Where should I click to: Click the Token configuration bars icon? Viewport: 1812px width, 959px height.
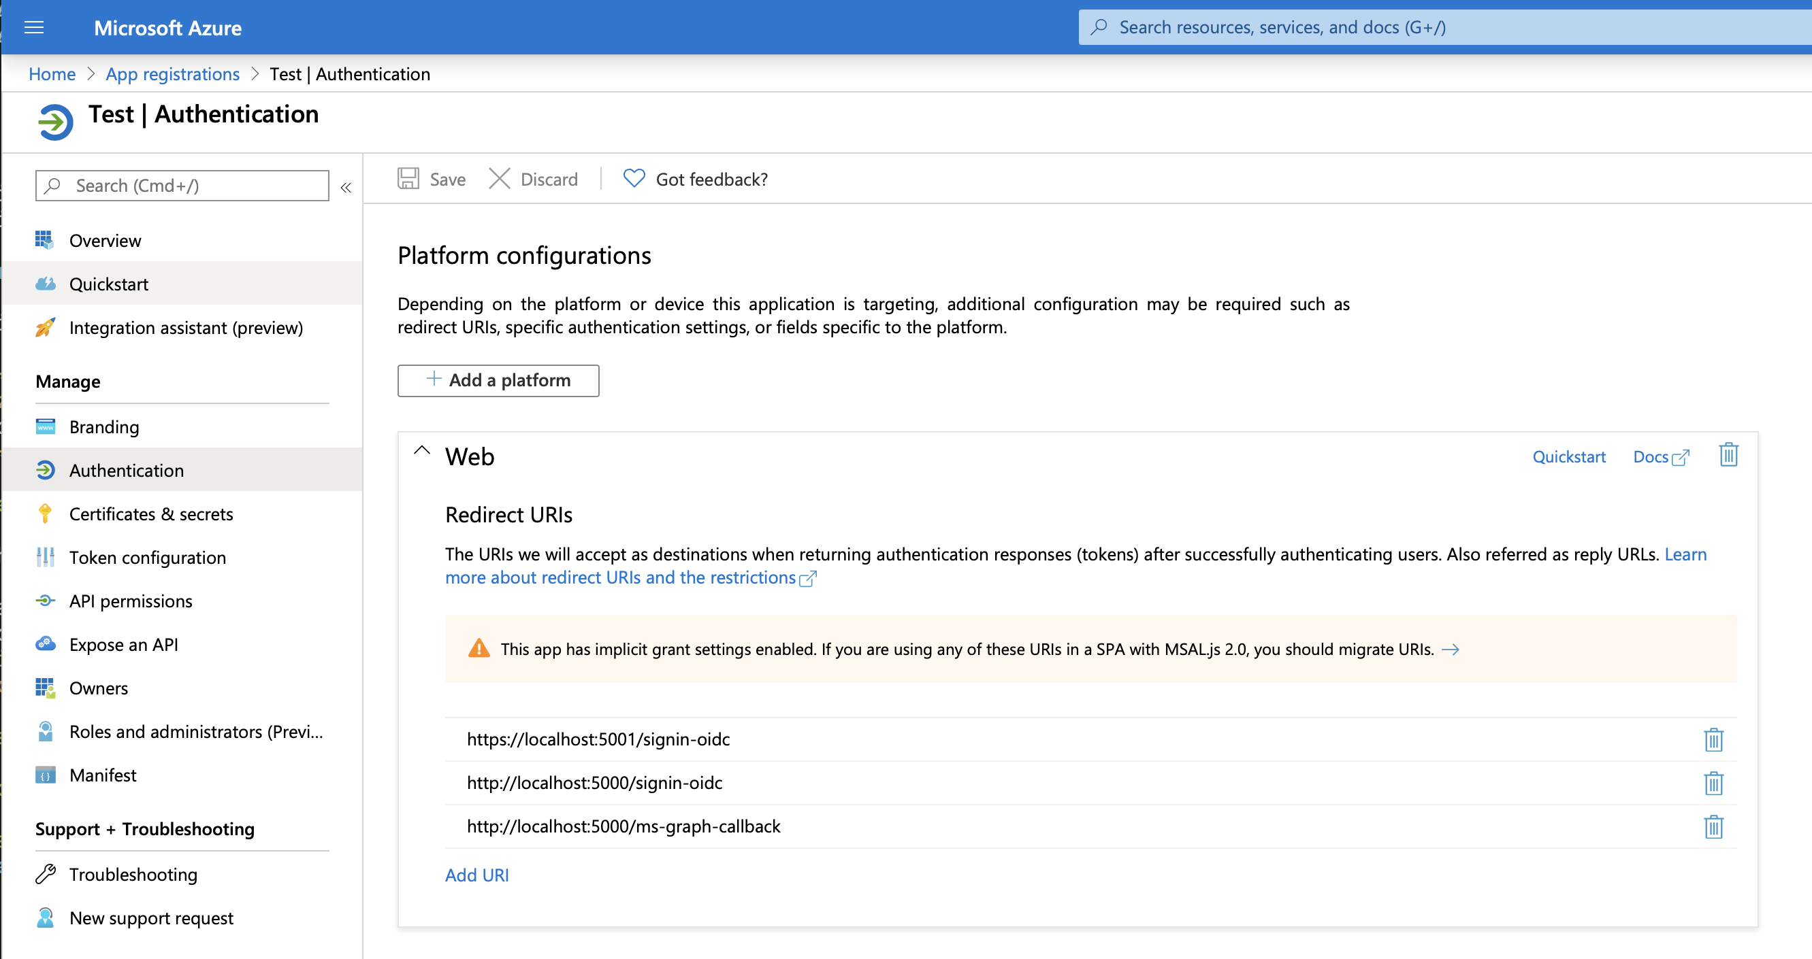tap(45, 558)
